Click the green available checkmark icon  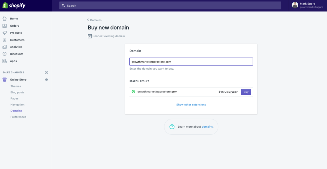point(133,92)
